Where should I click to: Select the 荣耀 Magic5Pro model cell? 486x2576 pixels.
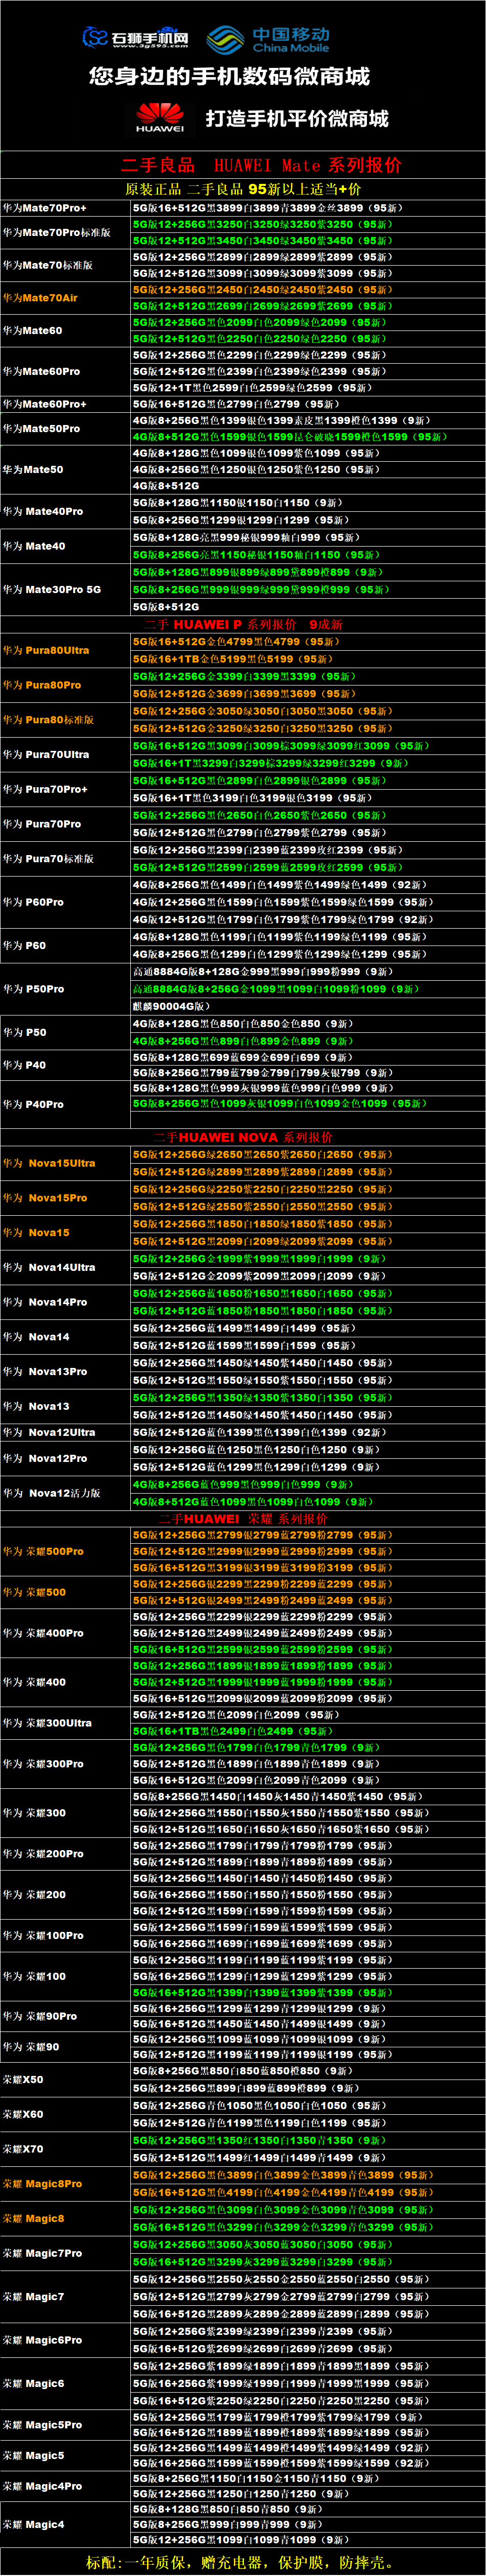click(x=66, y=2425)
